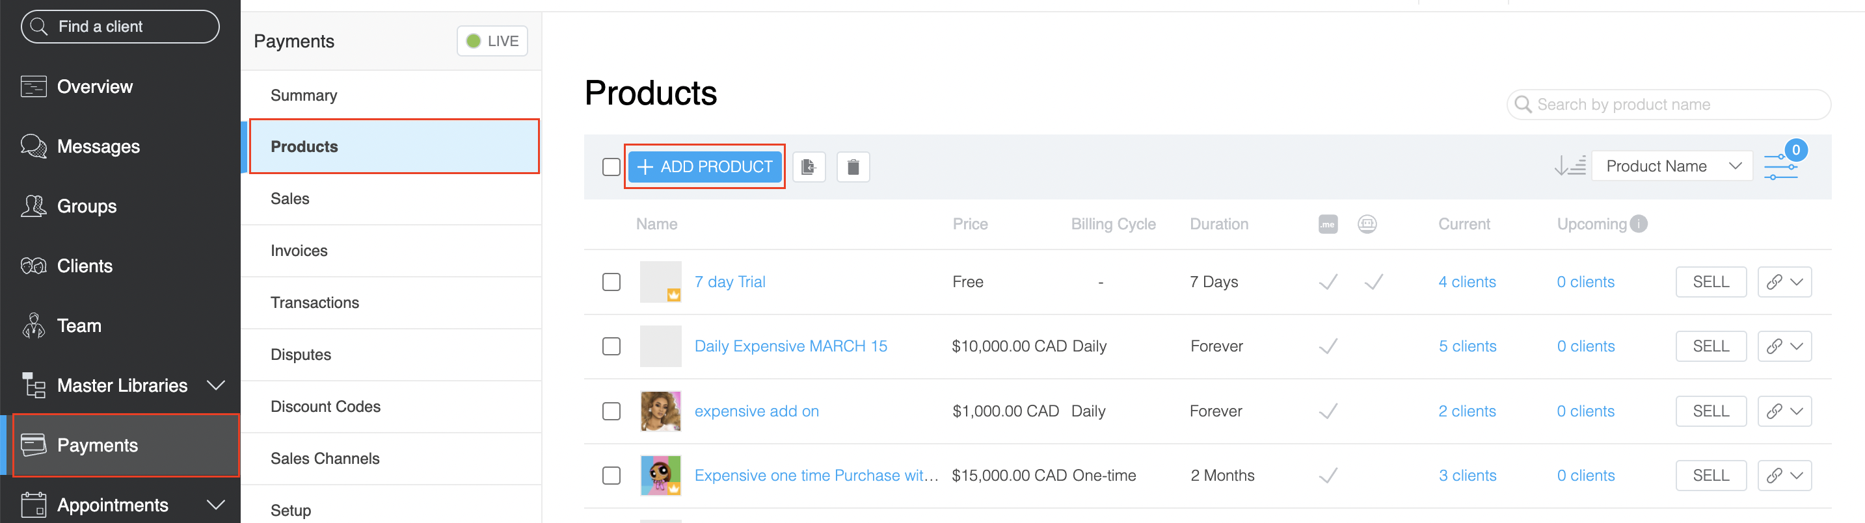Image resolution: width=1865 pixels, height=523 pixels.
Task: View 2 clients on expensive add on
Action: tap(1467, 412)
